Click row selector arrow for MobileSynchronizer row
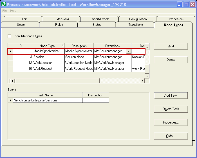Screen dimensions: 197x158 coord(10,51)
